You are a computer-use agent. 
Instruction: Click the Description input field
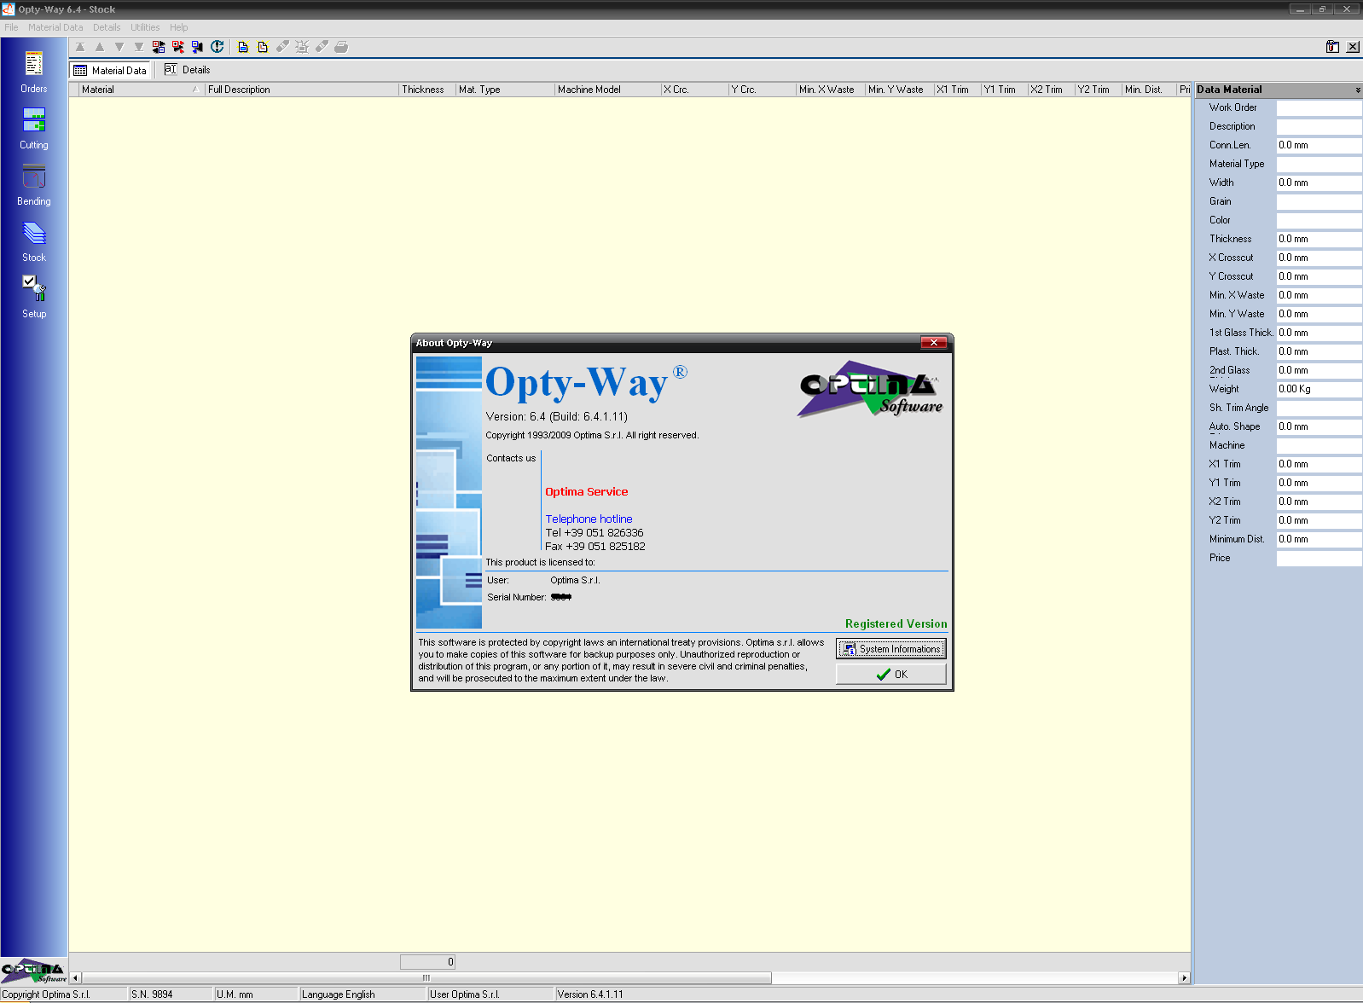[x=1319, y=127]
